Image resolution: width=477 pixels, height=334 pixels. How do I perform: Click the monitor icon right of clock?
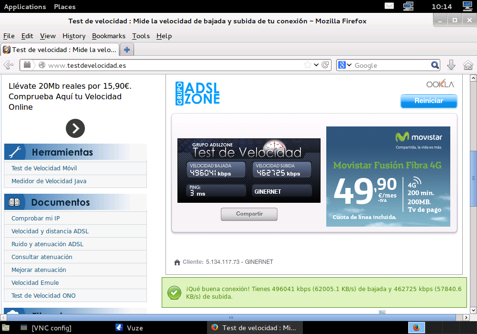click(x=467, y=6)
